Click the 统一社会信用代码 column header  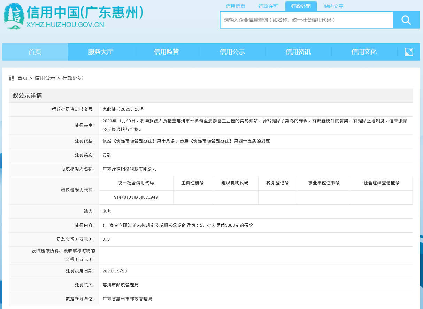[136, 183]
